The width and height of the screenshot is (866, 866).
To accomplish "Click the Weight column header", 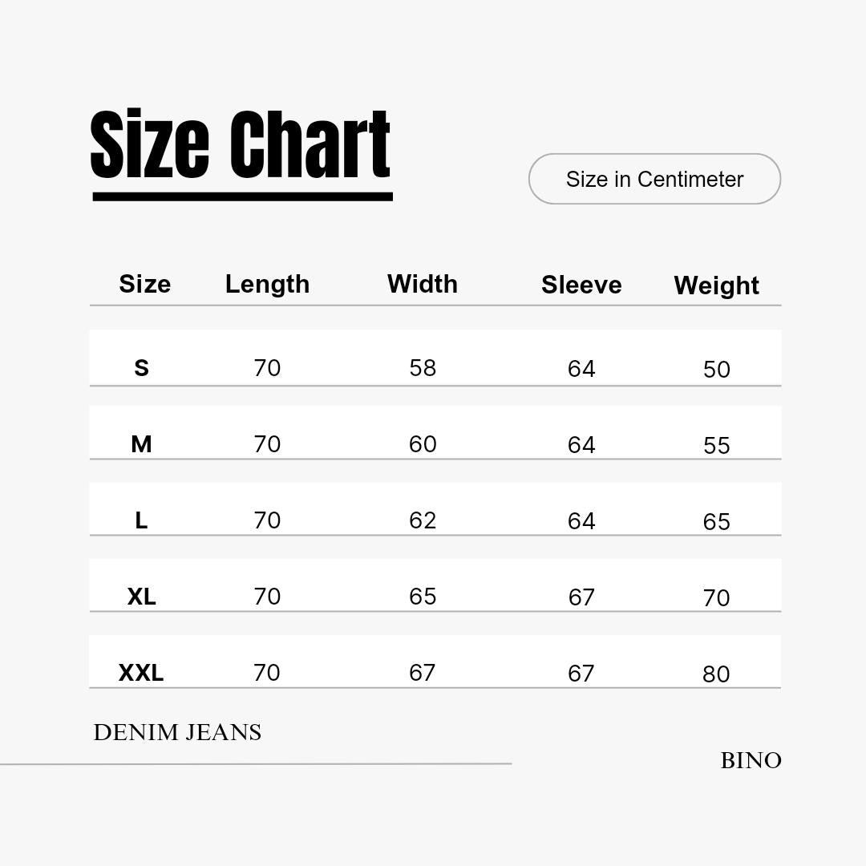I will 716,285.
